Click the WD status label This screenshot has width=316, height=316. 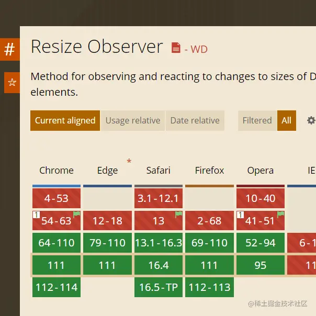click(196, 49)
